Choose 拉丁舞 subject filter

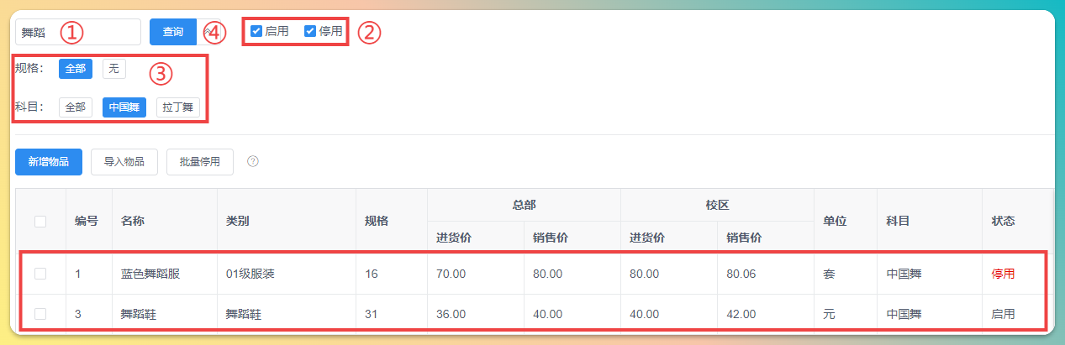(177, 107)
